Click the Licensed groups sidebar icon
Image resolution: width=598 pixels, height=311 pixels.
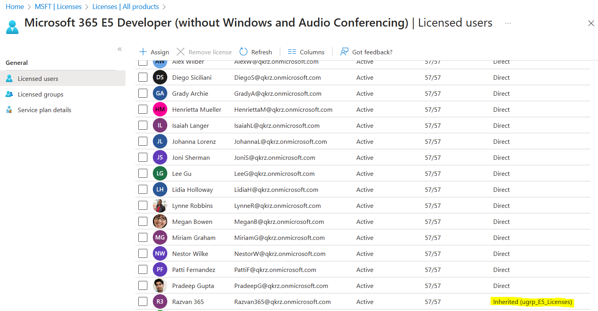click(9, 94)
